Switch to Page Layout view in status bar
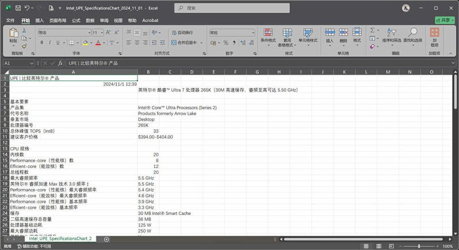 point(379,246)
